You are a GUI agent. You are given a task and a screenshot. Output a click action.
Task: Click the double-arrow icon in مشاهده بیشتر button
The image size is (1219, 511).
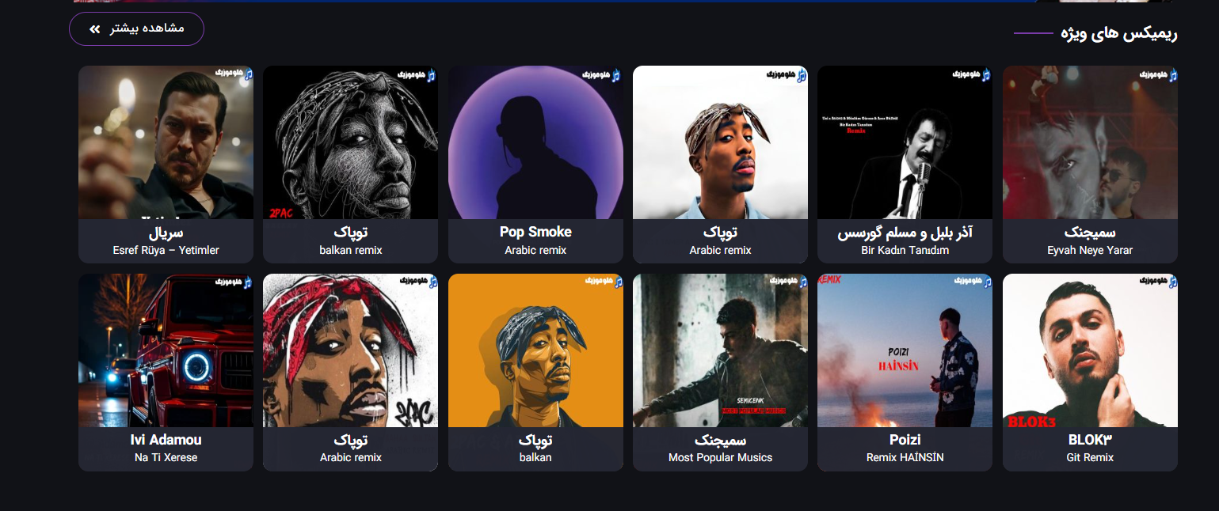[95, 29]
